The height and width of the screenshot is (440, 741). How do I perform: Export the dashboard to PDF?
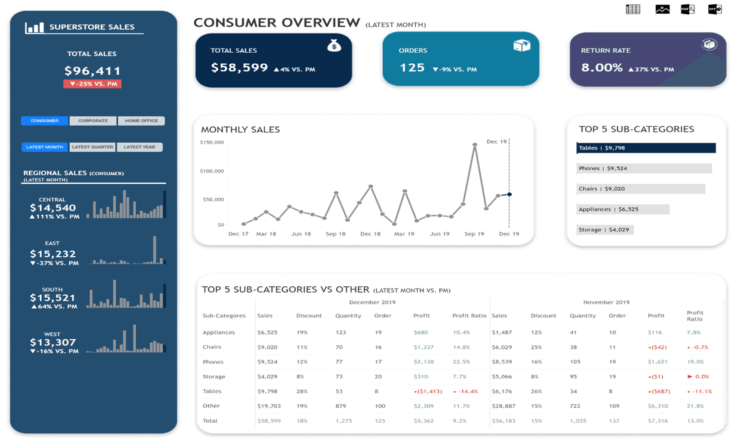[x=687, y=9]
